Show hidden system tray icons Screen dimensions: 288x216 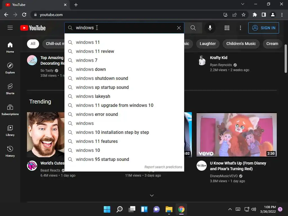tap(230, 209)
